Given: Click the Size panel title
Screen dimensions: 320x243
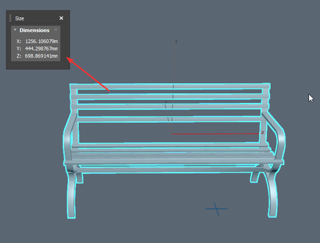Looking at the screenshot, I should (x=19, y=19).
